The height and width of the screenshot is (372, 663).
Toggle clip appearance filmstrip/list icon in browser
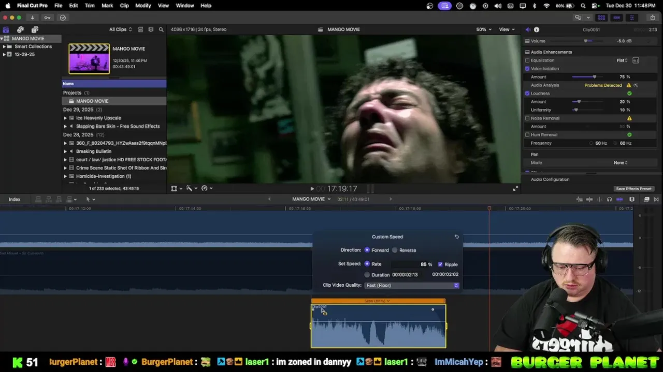[140, 29]
